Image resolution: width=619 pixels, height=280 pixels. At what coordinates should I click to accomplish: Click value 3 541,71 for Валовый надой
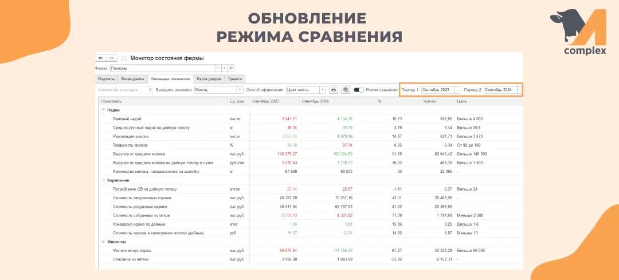point(289,119)
